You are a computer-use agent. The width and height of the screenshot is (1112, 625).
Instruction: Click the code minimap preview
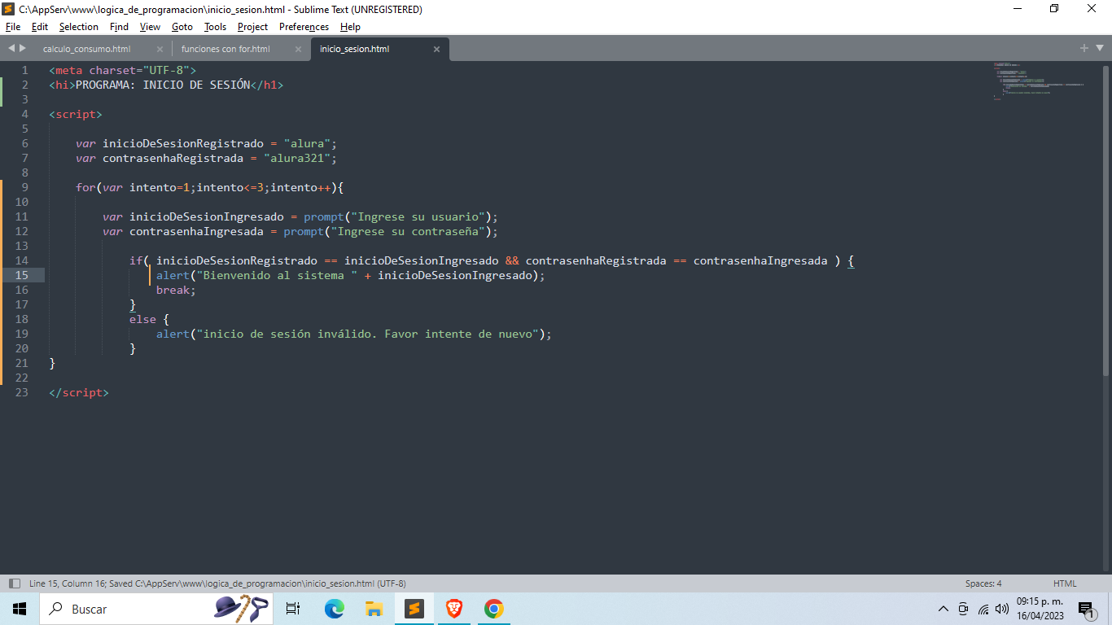pos(1038,81)
